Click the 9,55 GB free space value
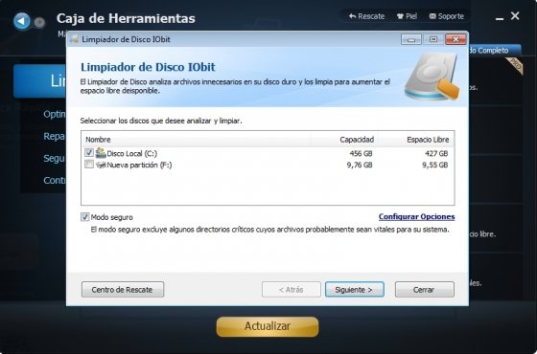Image resolution: width=537 pixels, height=354 pixels. pyautogui.click(x=435, y=165)
